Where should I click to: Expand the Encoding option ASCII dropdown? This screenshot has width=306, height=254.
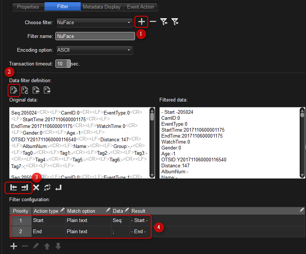tap(94, 50)
